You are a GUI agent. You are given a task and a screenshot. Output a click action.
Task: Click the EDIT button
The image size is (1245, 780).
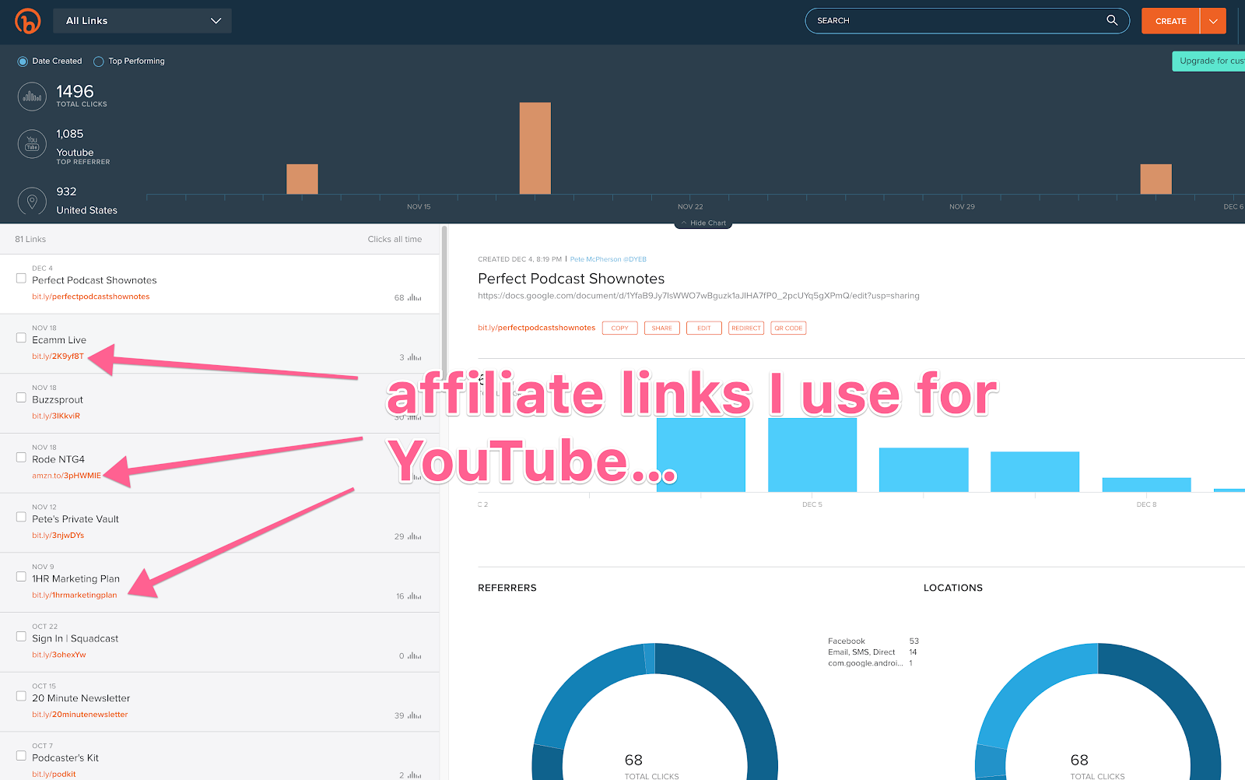pyautogui.click(x=703, y=329)
